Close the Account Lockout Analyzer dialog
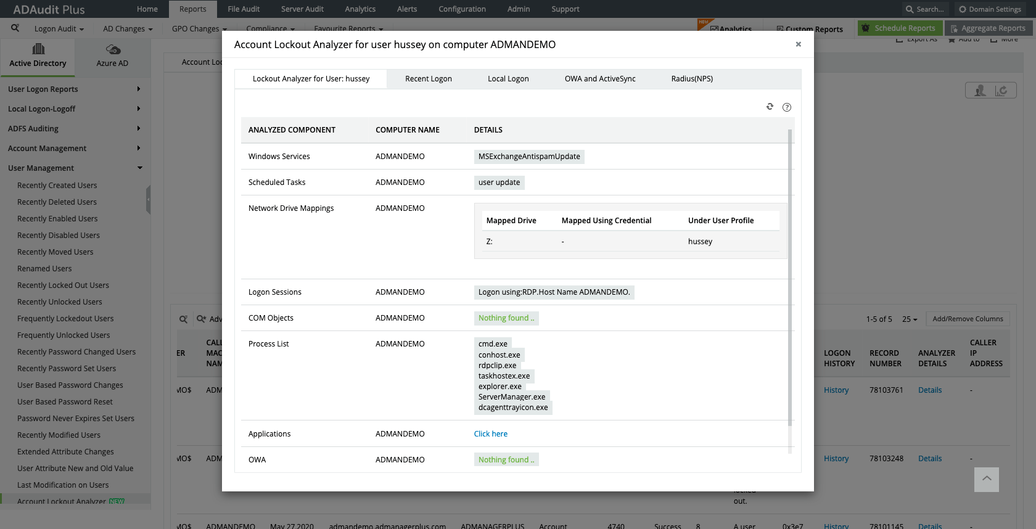 coord(798,44)
